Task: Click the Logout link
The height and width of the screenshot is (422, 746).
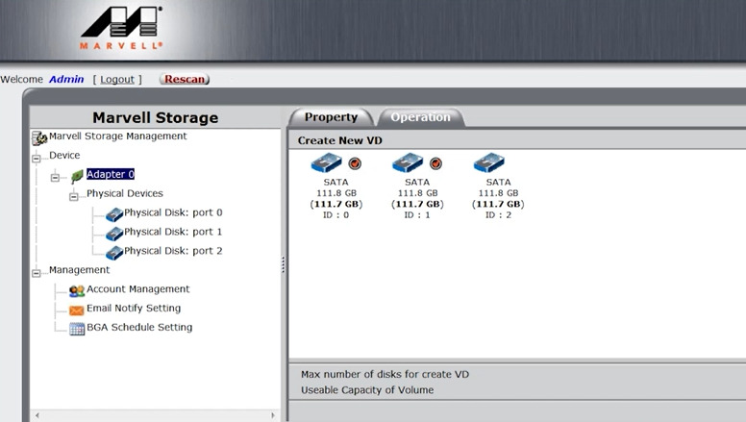Action: (x=117, y=80)
